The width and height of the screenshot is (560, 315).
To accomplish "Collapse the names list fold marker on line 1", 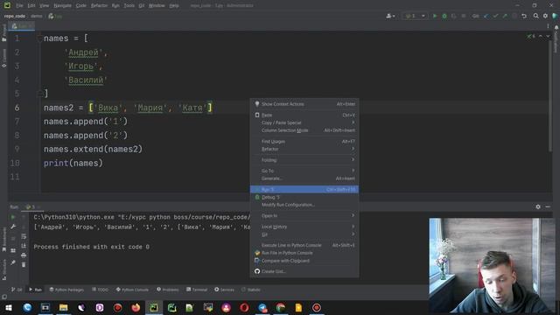I will [x=39, y=38].
